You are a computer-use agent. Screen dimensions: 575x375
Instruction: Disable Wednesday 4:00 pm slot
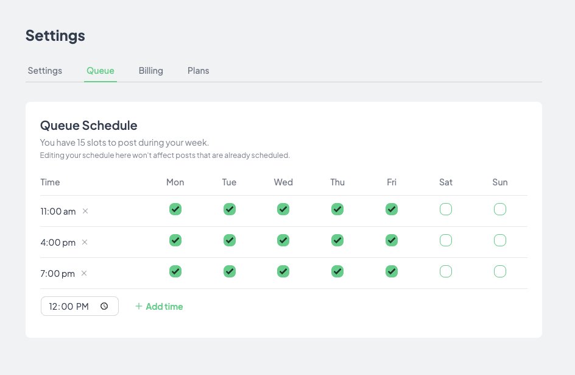tap(283, 240)
